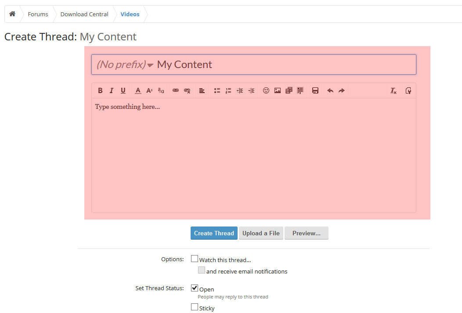
Task: Insert an unordered bullet list
Action: point(217,90)
